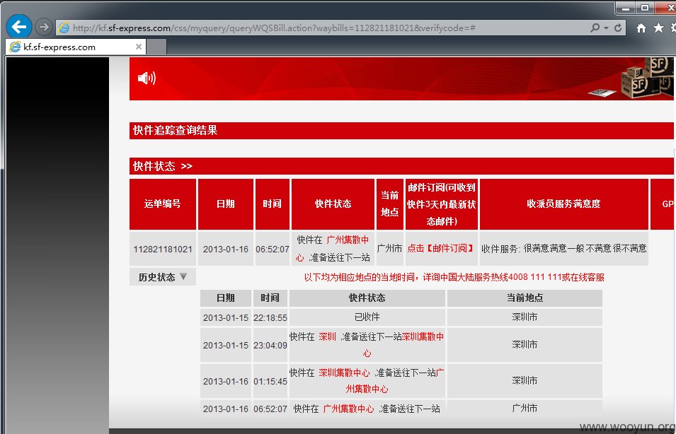Click 深圳集散中心 link in the 01:15:45 row
Viewport: 676px width, 434px height.
pos(344,373)
